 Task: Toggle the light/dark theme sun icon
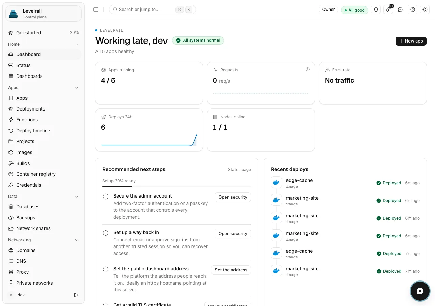pyautogui.click(x=425, y=10)
